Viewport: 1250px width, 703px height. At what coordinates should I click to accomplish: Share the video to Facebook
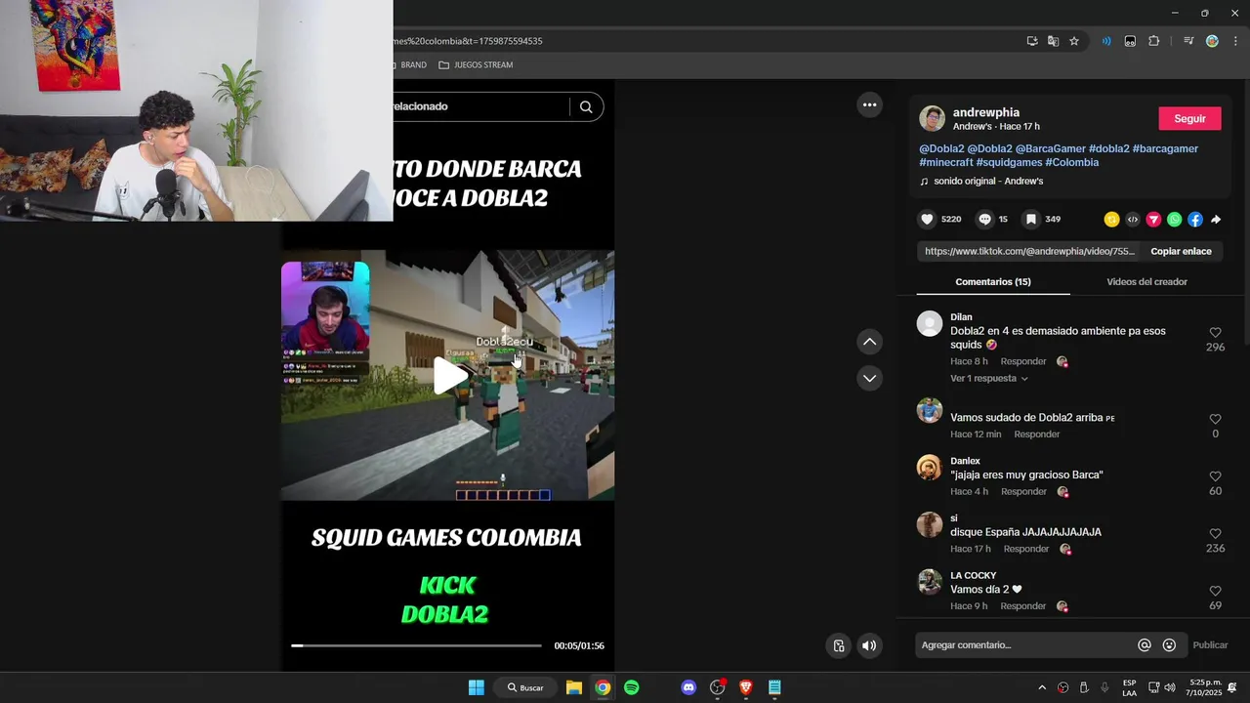(1194, 220)
